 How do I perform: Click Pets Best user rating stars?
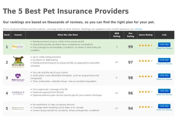click(x=146, y=61)
